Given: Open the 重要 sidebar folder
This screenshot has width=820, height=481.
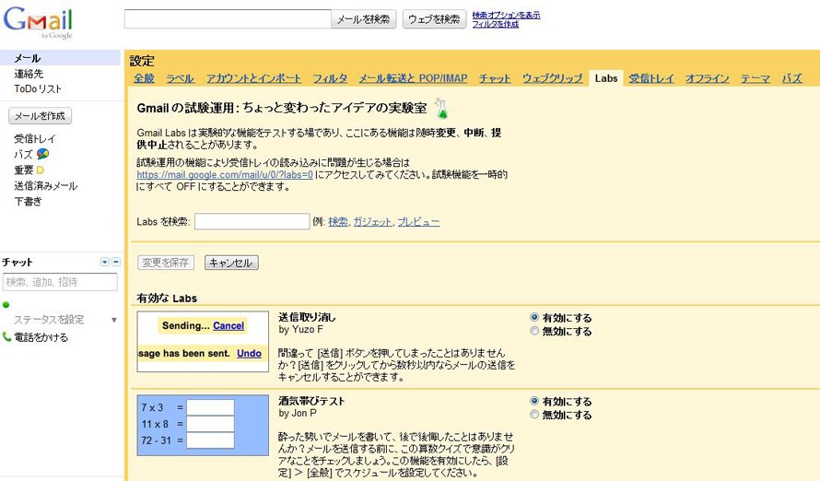Looking at the screenshot, I should click(x=24, y=170).
